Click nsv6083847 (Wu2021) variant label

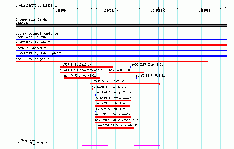151,76
